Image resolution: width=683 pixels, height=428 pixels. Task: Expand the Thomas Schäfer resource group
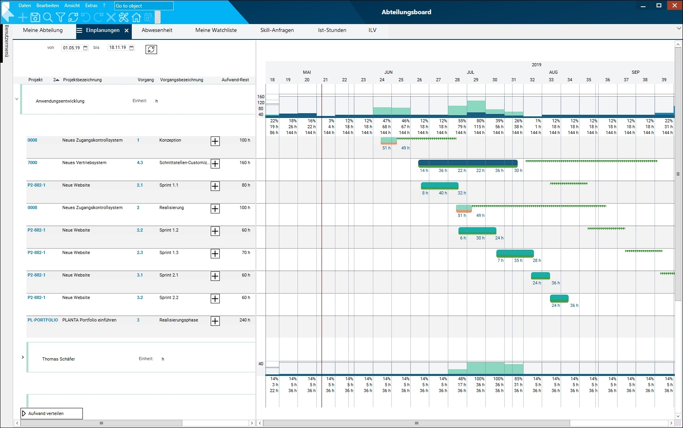pos(22,357)
